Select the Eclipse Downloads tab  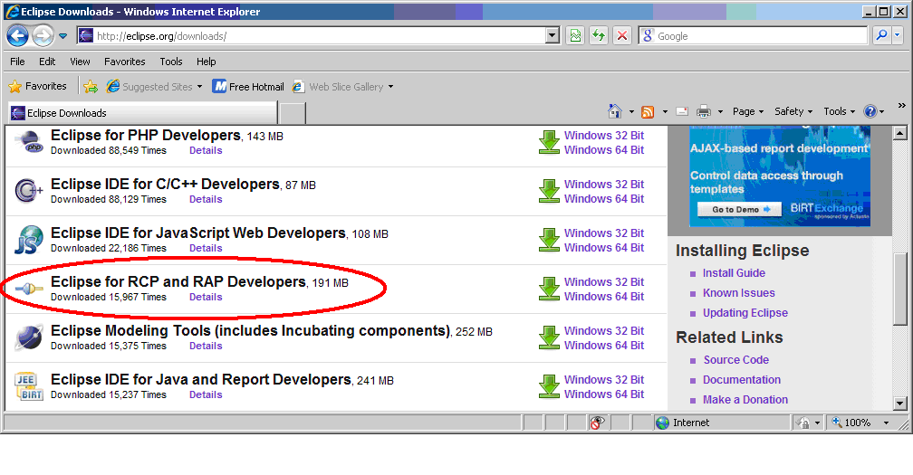pyautogui.click(x=142, y=113)
